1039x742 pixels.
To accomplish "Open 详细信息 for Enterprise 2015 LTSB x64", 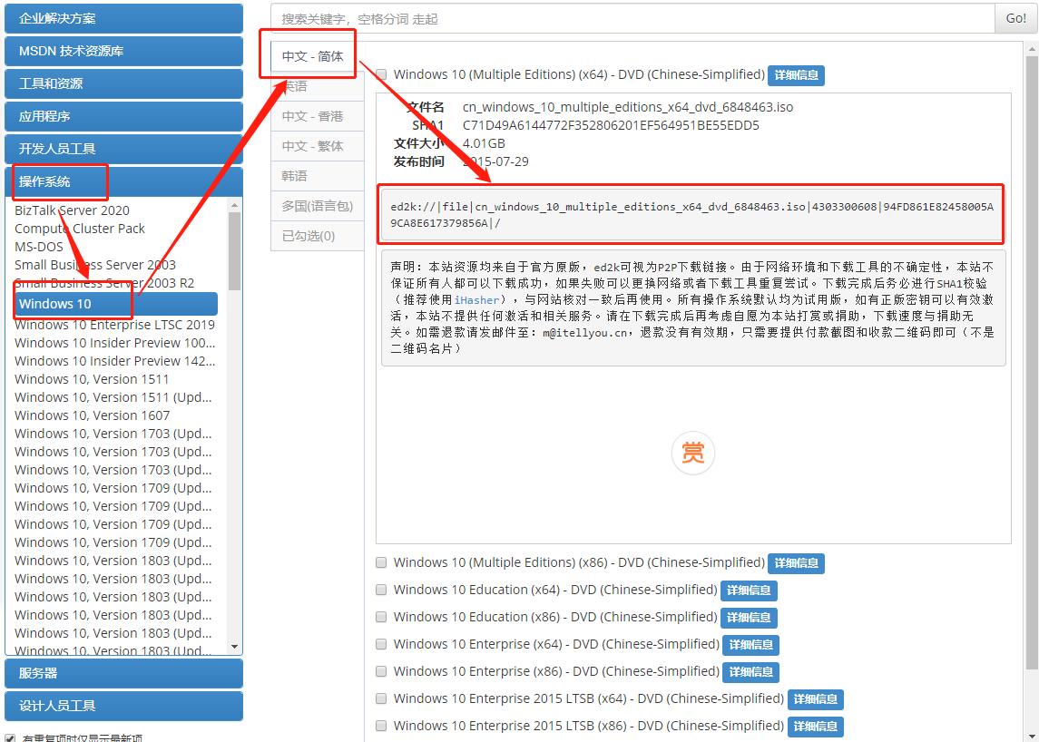I will point(815,699).
